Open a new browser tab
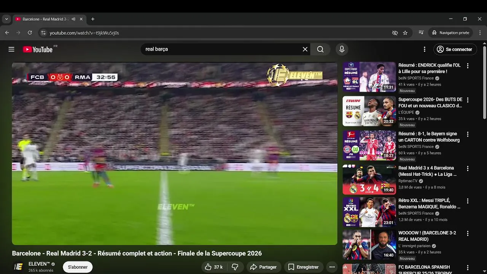The height and width of the screenshot is (274, 487). pos(93,19)
